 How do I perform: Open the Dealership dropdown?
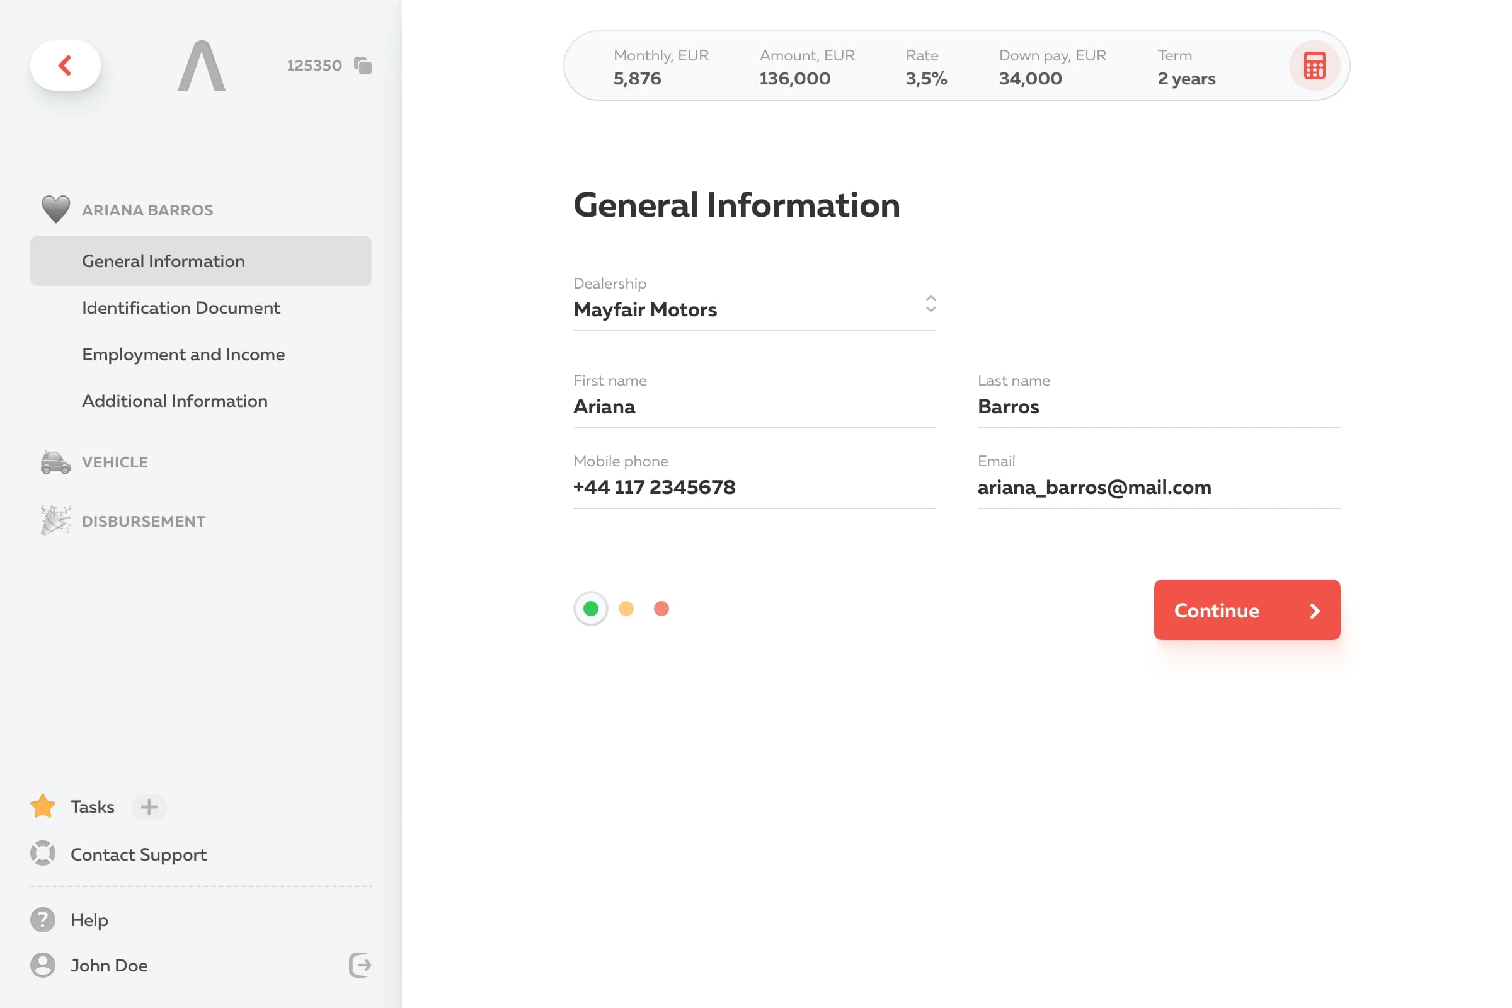pos(753,309)
